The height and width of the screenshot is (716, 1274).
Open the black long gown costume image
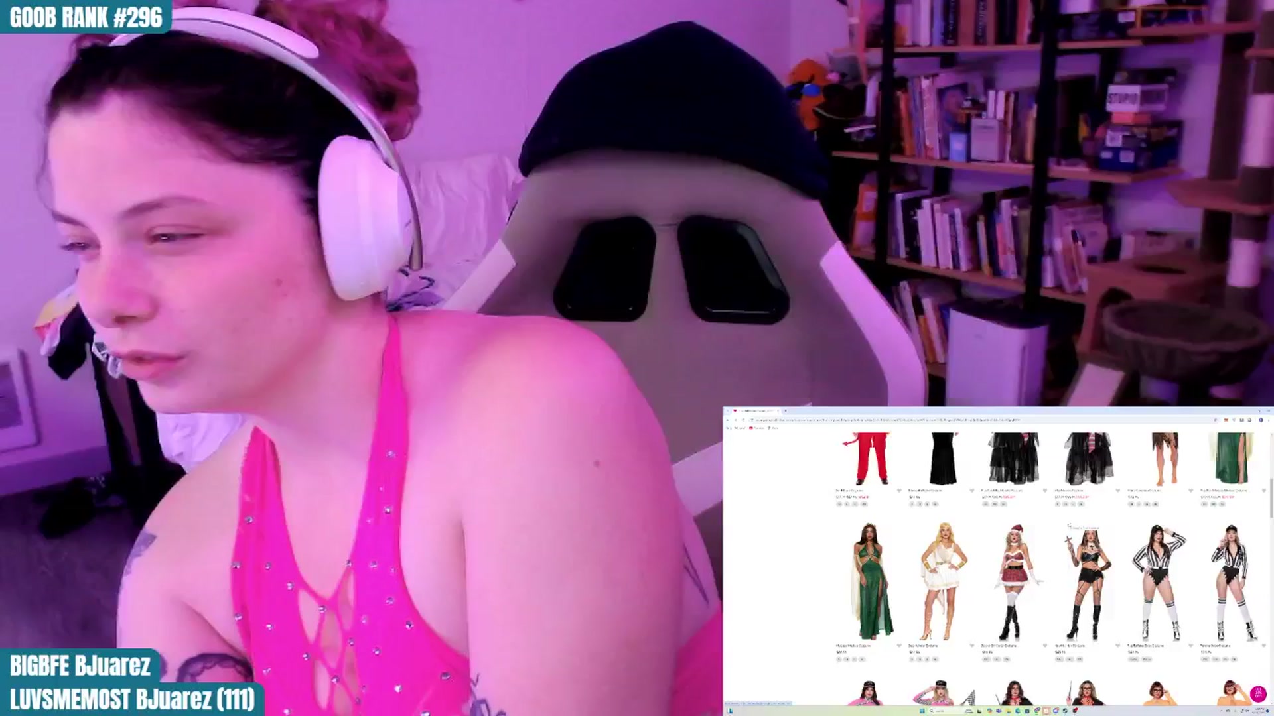[x=943, y=457]
